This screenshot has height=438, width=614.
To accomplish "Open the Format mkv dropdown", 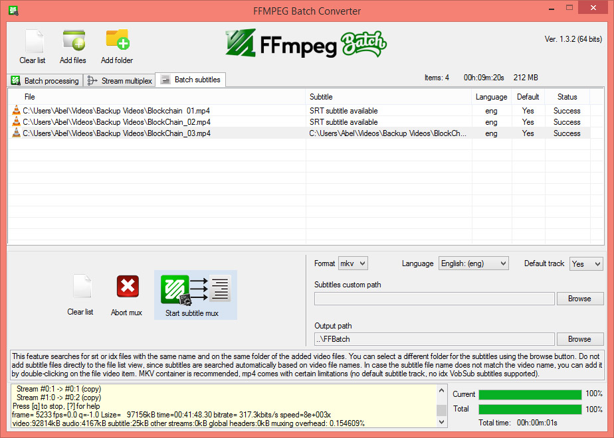I will [353, 263].
